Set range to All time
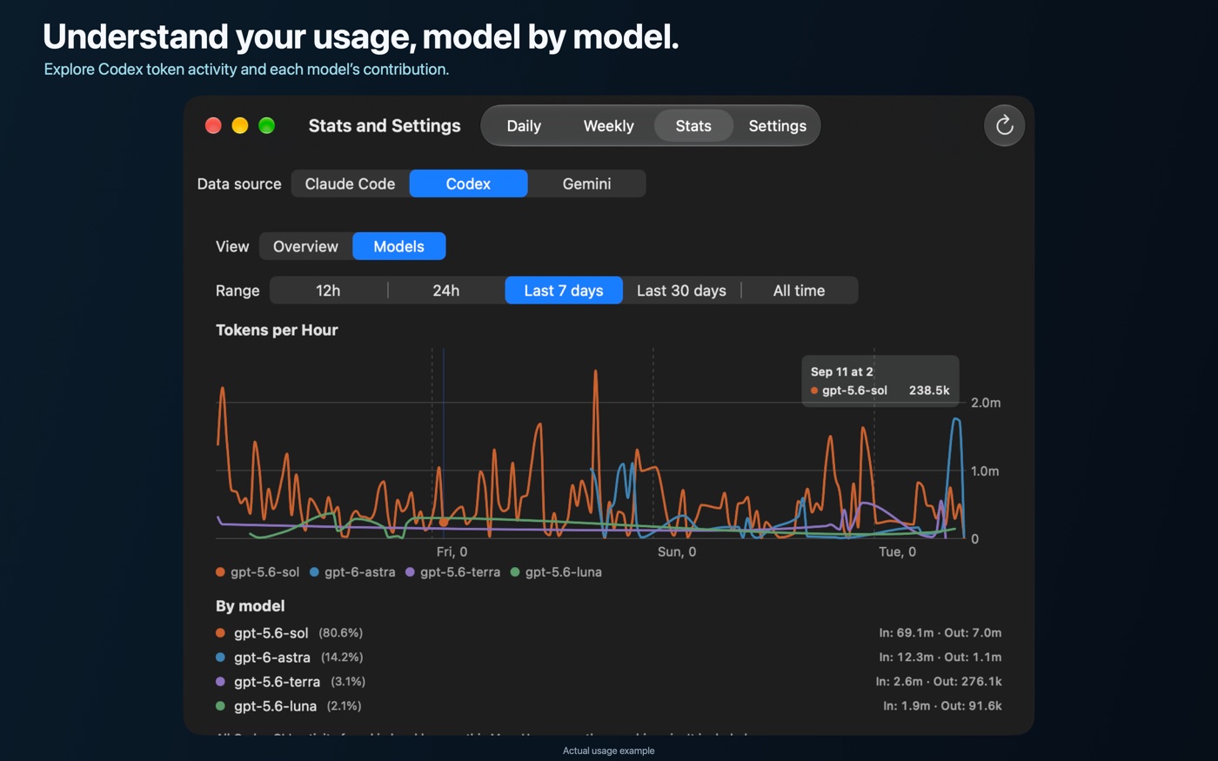This screenshot has height=761, width=1218. click(x=799, y=290)
